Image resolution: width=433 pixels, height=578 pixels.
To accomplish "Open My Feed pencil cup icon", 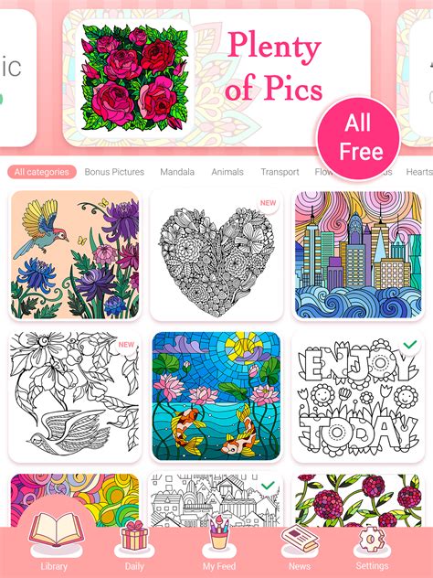I will point(218,534).
